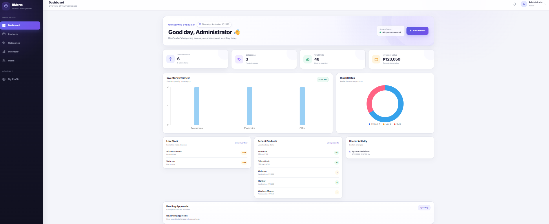Image resolution: width=549 pixels, height=224 pixels.
Task: Click the calendar icon beside the date
Action: [x=200, y=24]
